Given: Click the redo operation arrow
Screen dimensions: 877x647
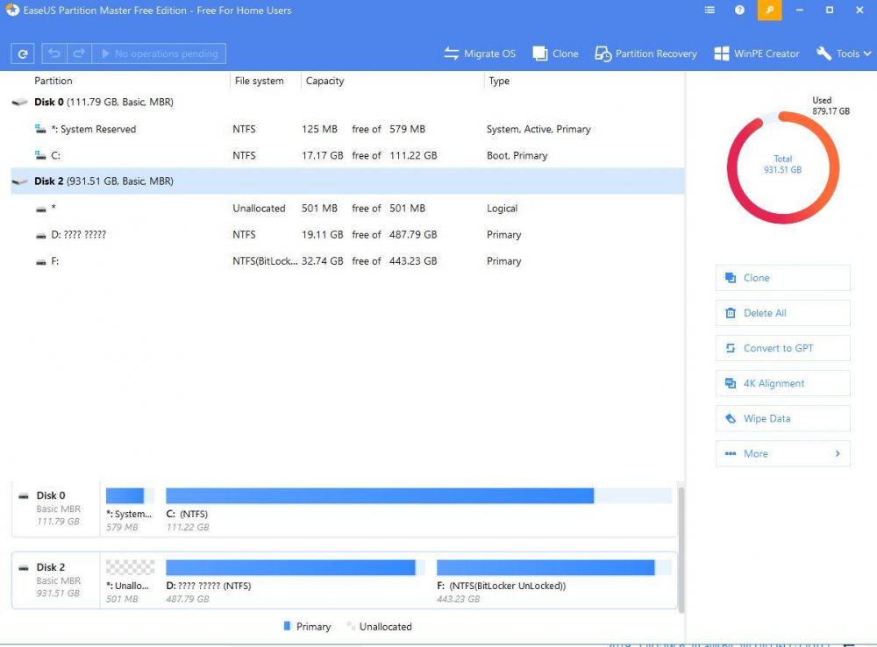Looking at the screenshot, I should (x=79, y=53).
